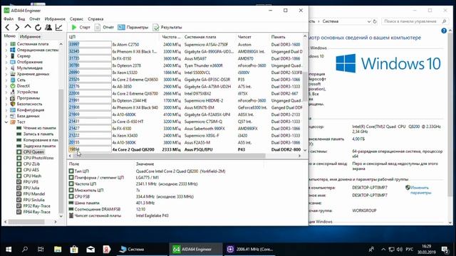This screenshot has height=256, width=456.
Task: Open the user/manage report icon in toolbar
Action: 48,27
